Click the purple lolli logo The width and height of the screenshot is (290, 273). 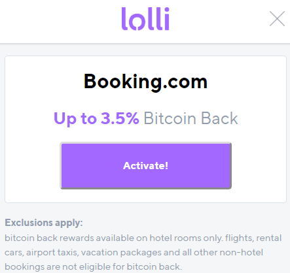coord(145,19)
